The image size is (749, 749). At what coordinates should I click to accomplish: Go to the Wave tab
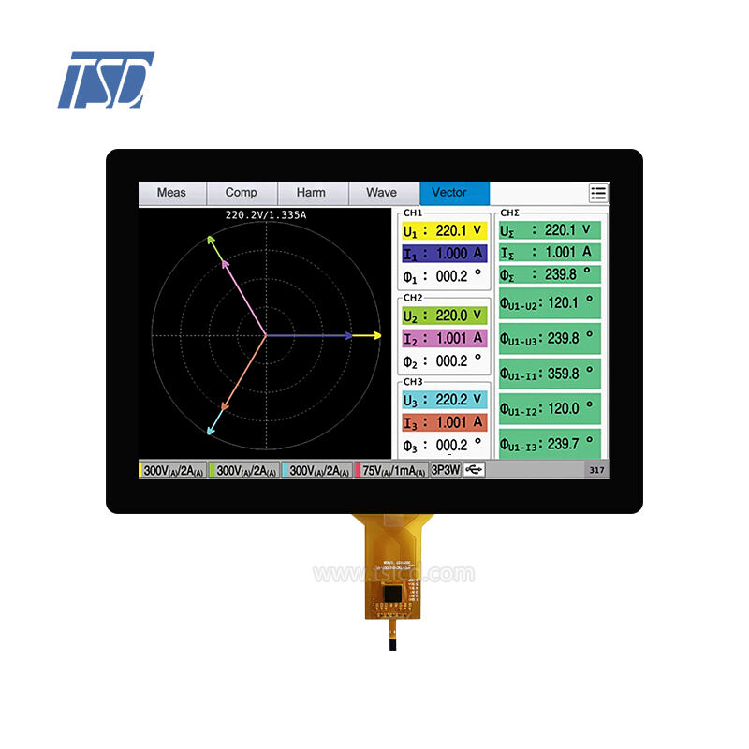click(381, 193)
